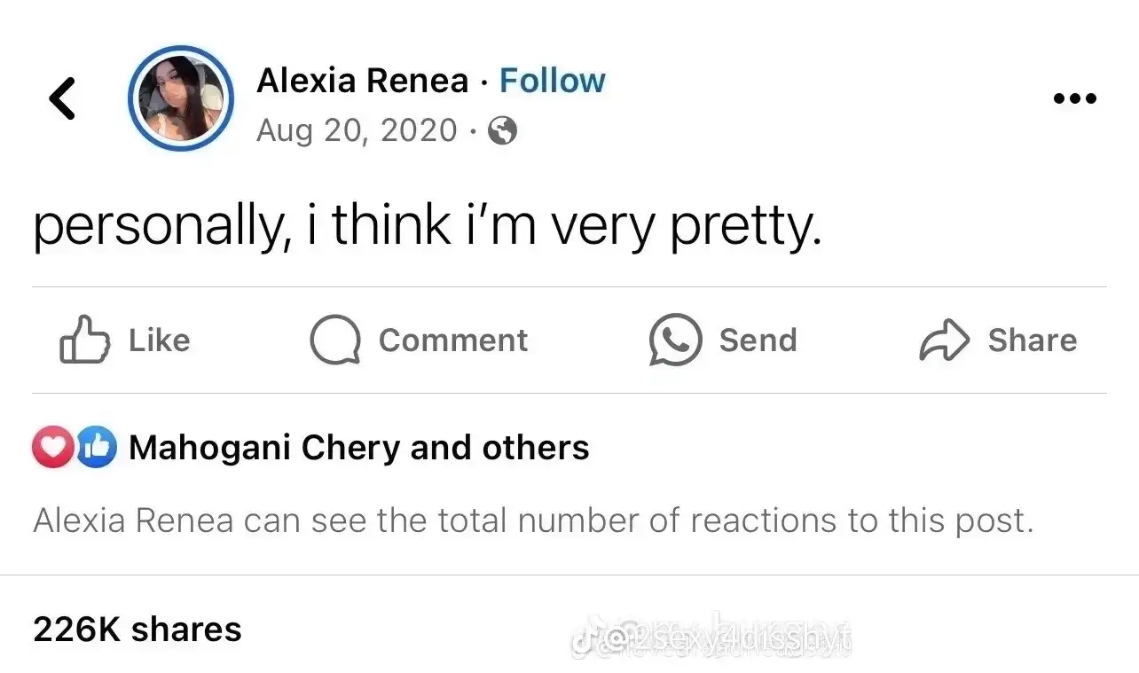Viewport: 1139px width, 673px height.
Task: Click the Send button label
Action: point(758,340)
